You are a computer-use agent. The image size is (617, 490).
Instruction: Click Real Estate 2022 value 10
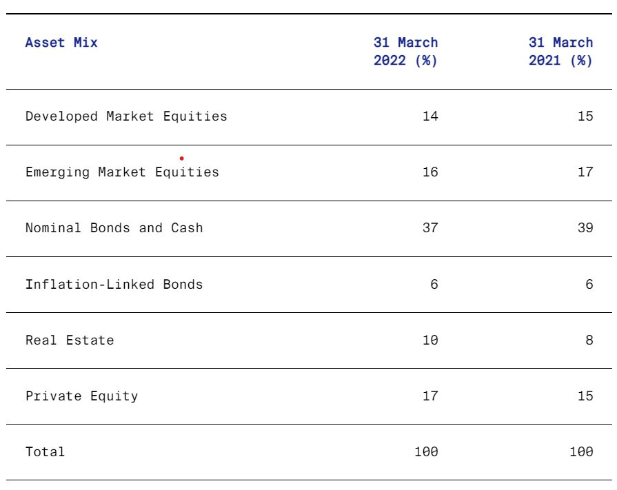[430, 340]
